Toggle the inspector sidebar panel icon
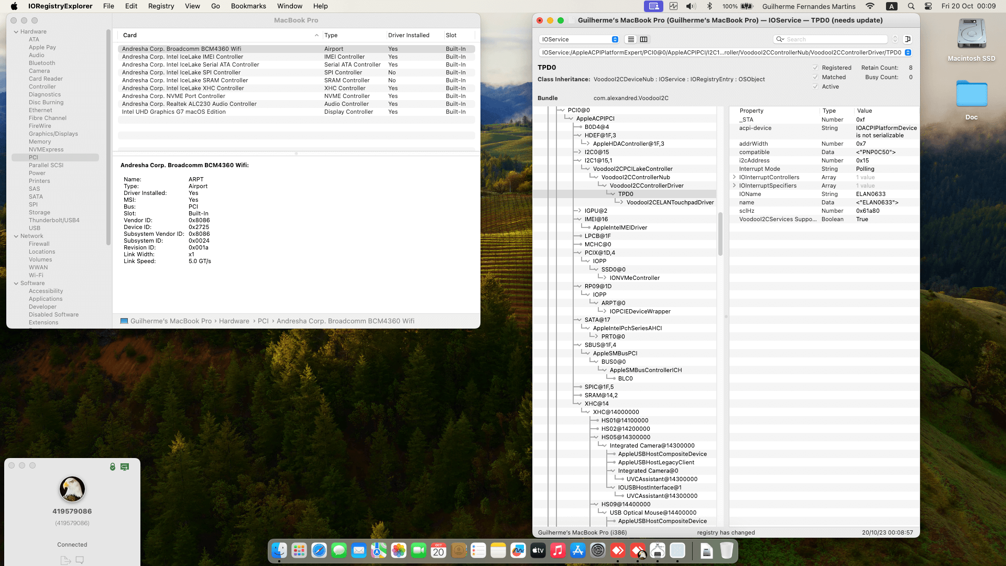The image size is (1006, 566). pos(908,39)
